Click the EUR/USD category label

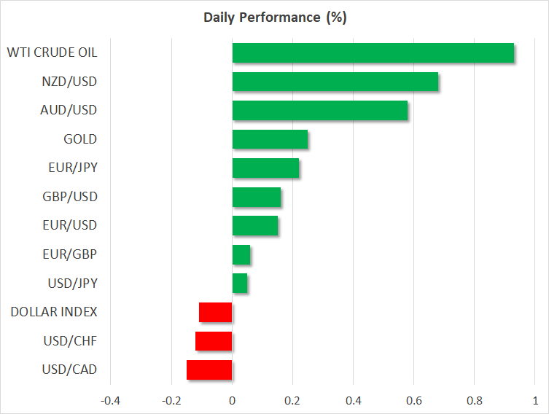coord(71,225)
